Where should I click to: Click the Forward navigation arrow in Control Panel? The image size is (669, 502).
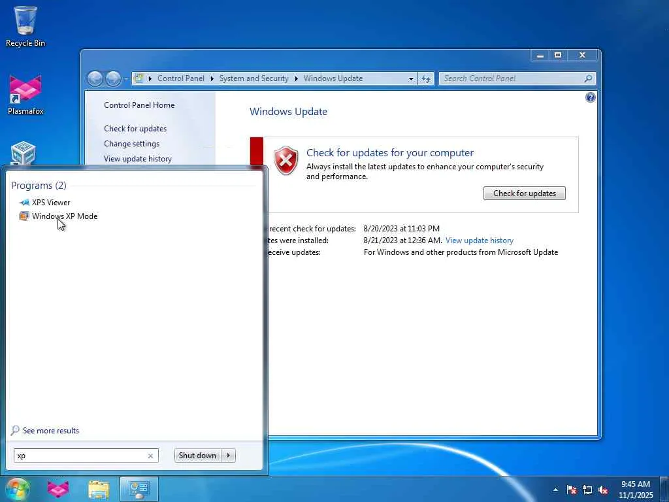[x=113, y=78]
